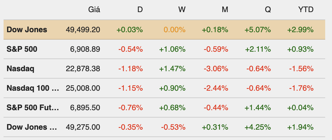Sort by the Q quarterly column header
This screenshot has width=332, height=140.
(x=268, y=9)
